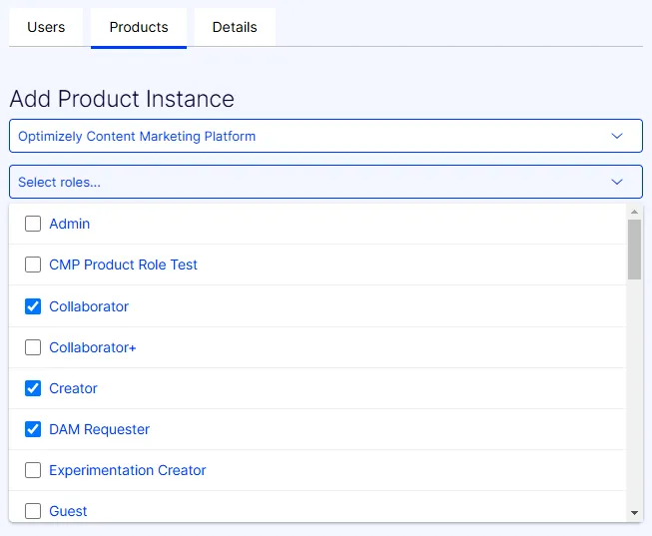The width and height of the screenshot is (652, 536).
Task: Select the Products tab
Action: [x=139, y=27]
